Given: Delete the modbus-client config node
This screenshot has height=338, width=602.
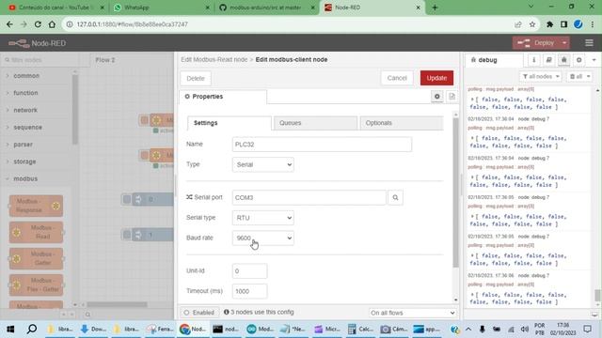Looking at the screenshot, I should (x=196, y=78).
